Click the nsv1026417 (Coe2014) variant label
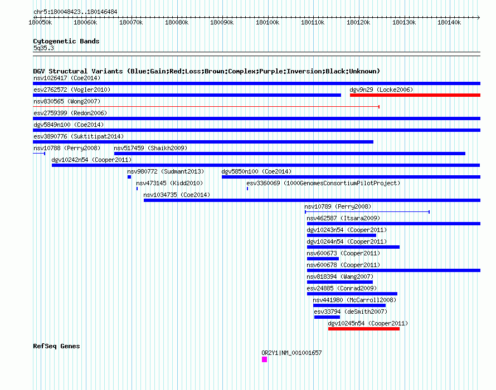496x390 pixels. pos(67,78)
